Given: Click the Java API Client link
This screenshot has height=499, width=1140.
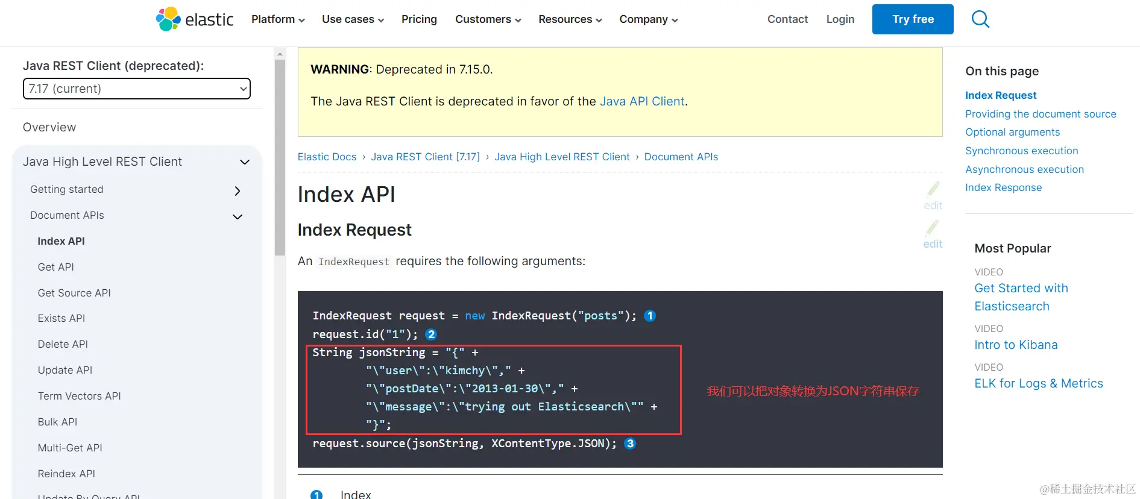Looking at the screenshot, I should 642,101.
